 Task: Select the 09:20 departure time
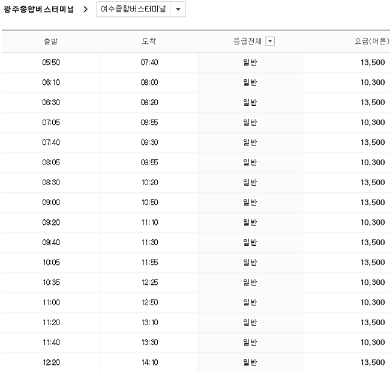point(51,222)
